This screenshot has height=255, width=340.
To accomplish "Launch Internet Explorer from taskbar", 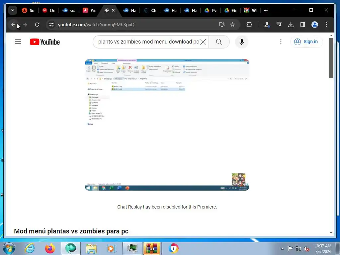I will 29,248.
